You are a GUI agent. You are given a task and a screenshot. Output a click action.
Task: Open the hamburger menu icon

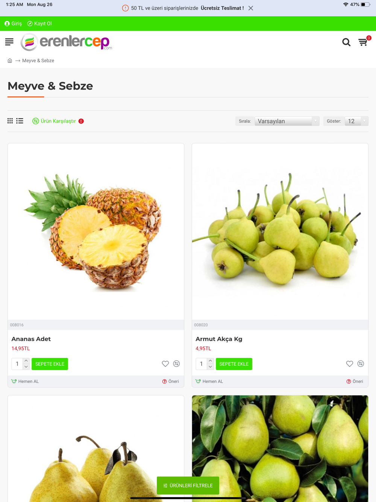(x=9, y=42)
